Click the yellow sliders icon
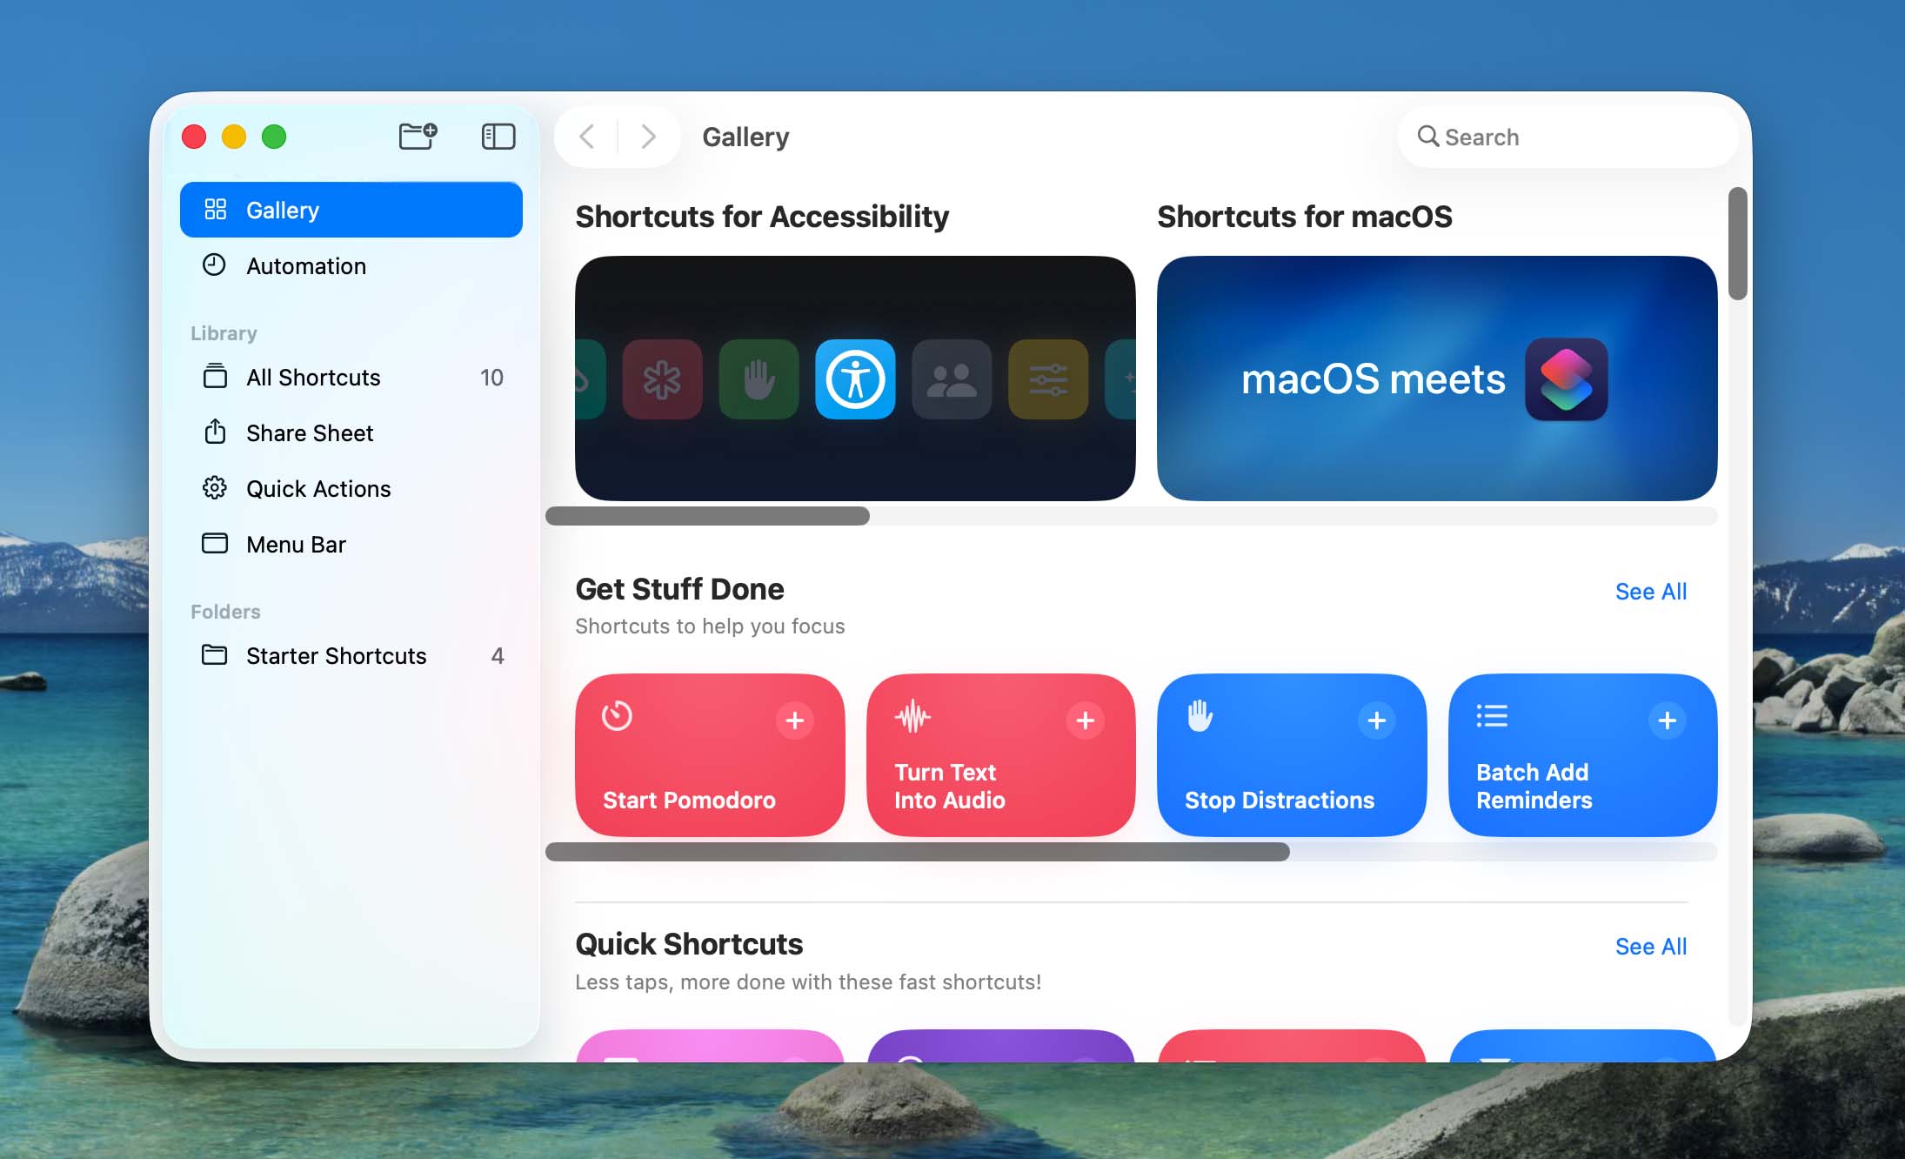1905x1159 pixels. (x=1048, y=379)
